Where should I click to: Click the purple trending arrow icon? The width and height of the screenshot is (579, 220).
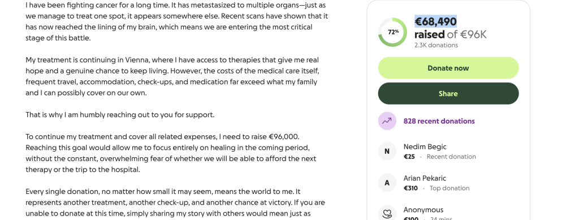(x=387, y=121)
